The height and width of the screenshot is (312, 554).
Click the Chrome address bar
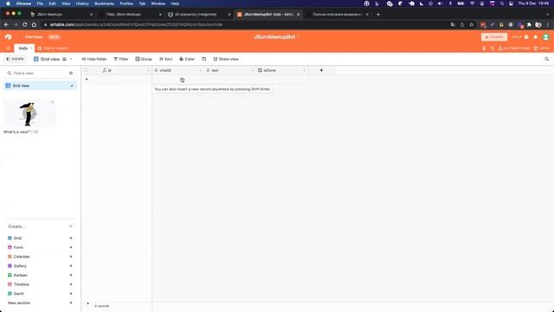pyautogui.click(x=244, y=25)
